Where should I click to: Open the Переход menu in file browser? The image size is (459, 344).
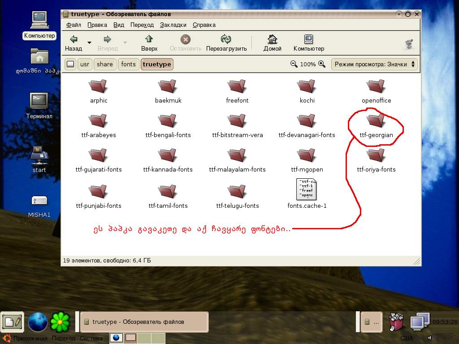coord(142,25)
